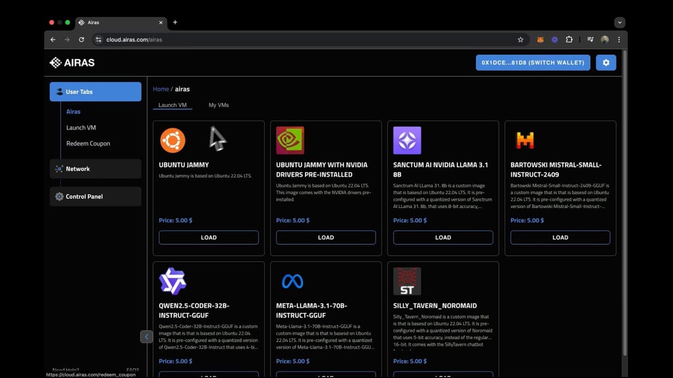Click the browser forward arrow

pyautogui.click(x=67, y=39)
